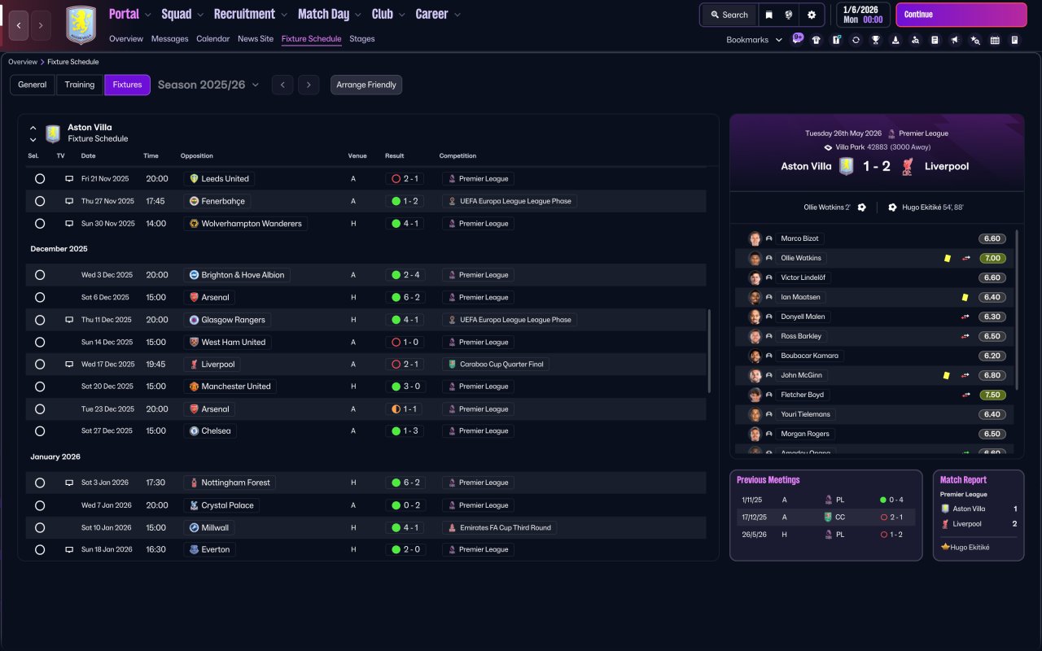Click the Arrange Friendly button

tap(366, 85)
